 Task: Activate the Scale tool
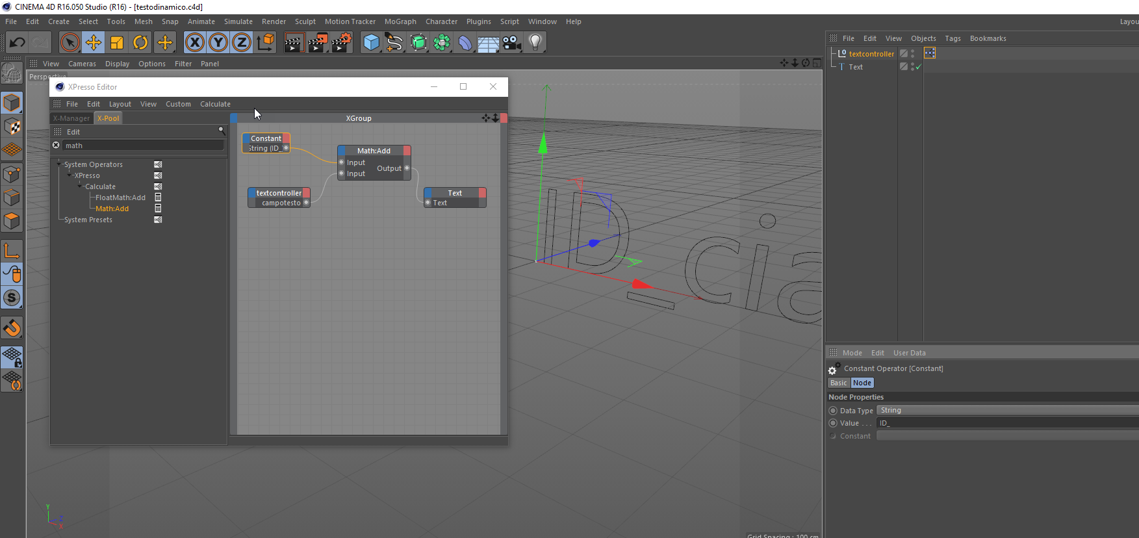pos(117,43)
